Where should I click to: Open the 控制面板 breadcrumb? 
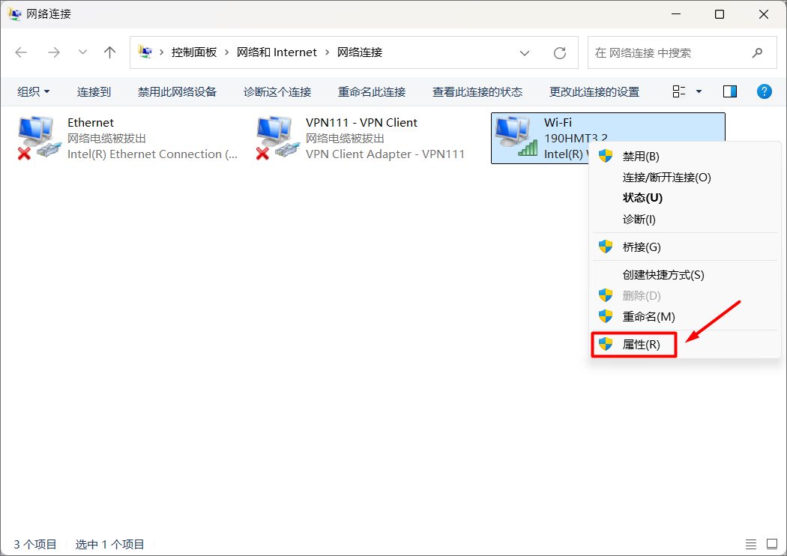tap(193, 52)
